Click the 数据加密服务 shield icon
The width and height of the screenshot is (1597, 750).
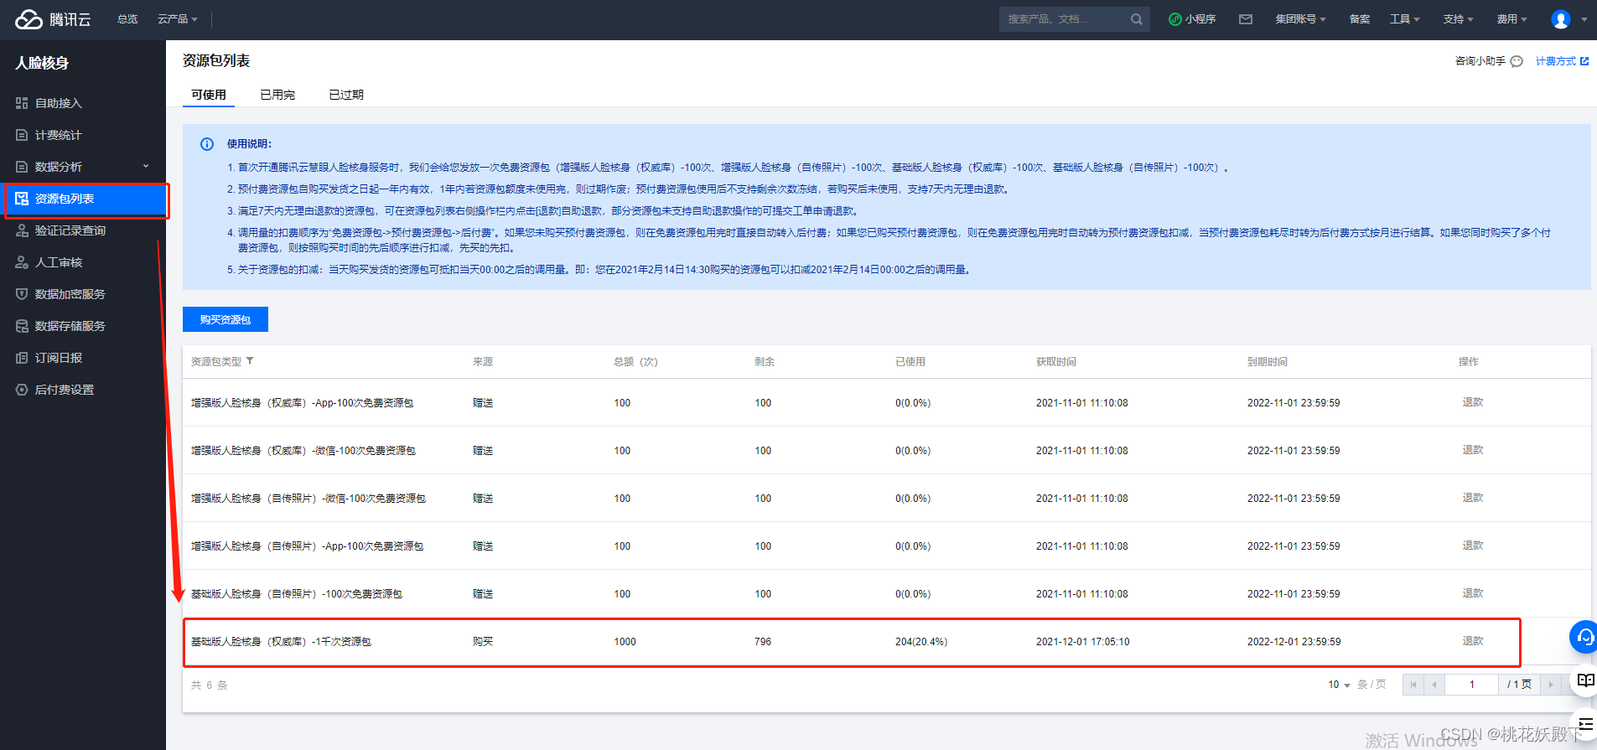click(x=22, y=294)
